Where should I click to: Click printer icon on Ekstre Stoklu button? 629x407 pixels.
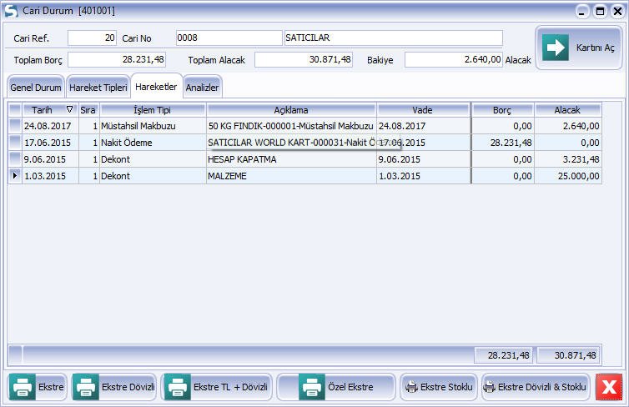(x=410, y=387)
